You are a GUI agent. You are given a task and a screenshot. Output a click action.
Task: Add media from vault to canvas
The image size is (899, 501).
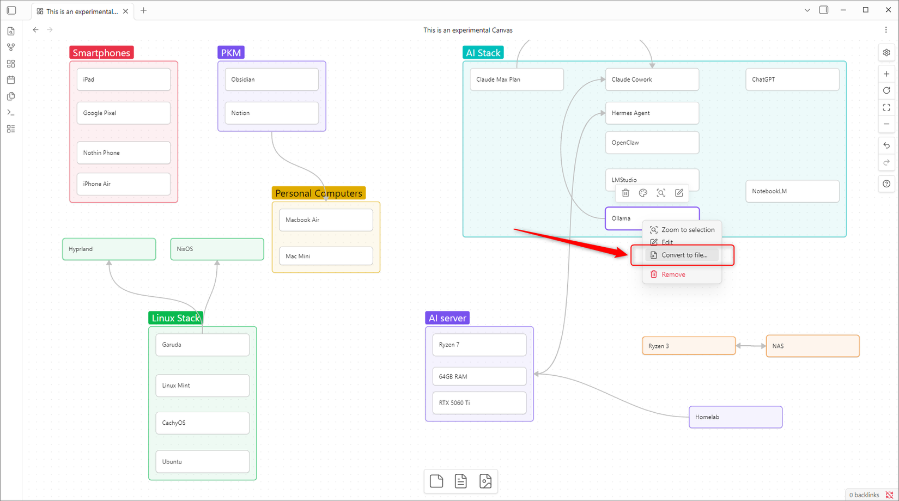pos(485,481)
